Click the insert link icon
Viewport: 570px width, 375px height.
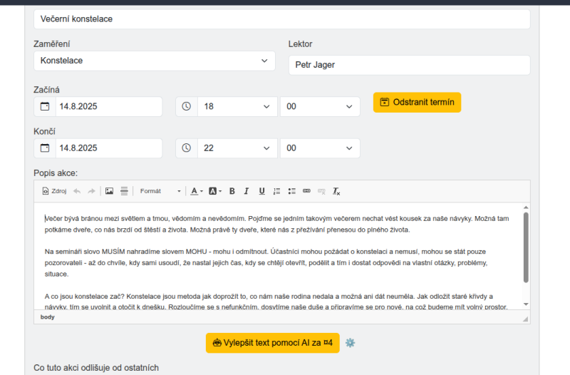(x=306, y=191)
